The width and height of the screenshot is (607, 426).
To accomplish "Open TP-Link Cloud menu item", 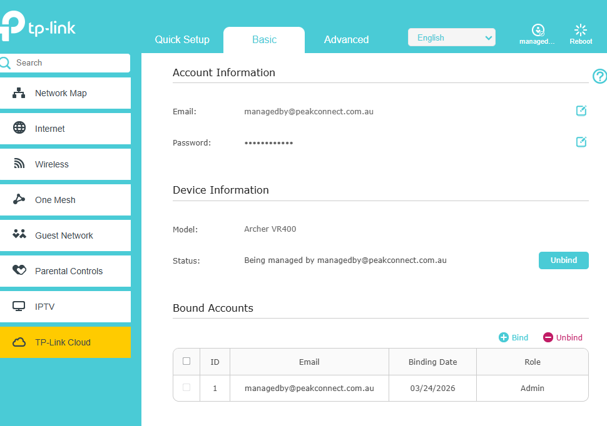I will [x=65, y=342].
